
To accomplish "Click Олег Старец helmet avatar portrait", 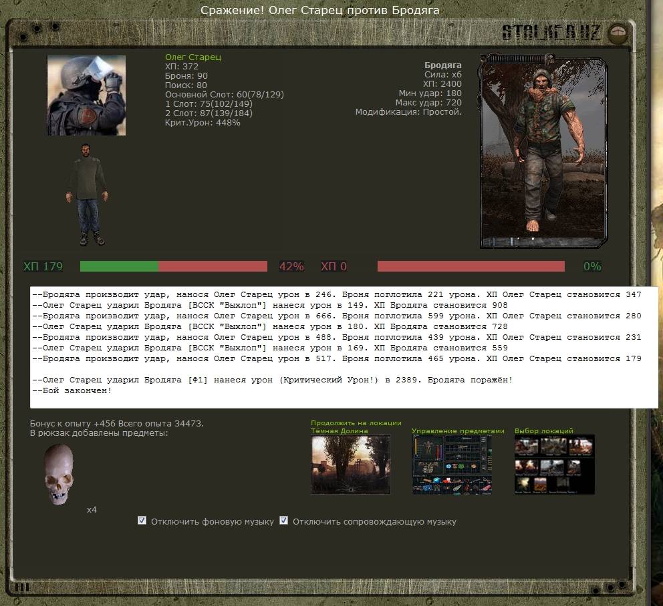I will [x=86, y=95].
